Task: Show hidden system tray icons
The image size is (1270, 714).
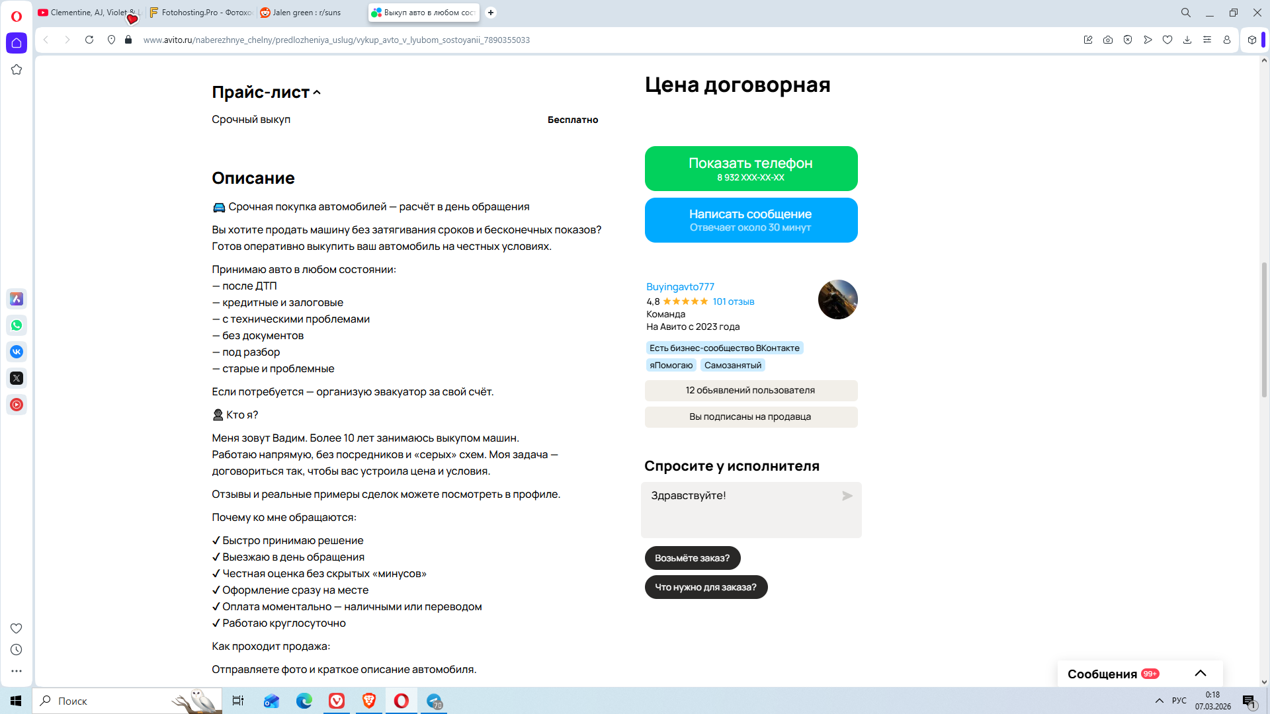Action: 1159,701
